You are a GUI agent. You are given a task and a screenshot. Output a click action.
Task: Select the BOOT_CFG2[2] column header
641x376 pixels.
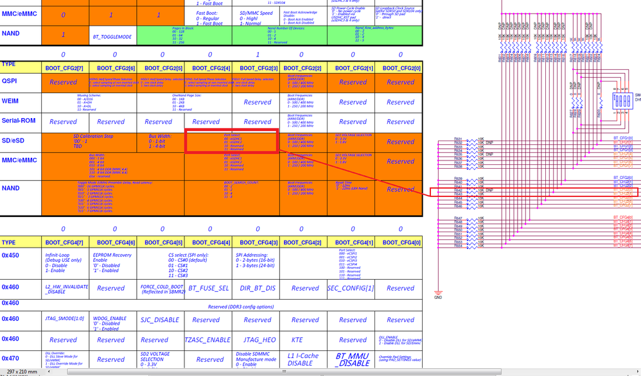pyautogui.click(x=303, y=68)
